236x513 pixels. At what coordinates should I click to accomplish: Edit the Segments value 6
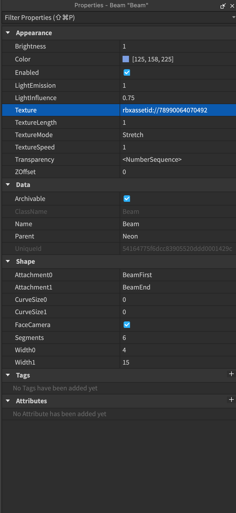178,338
